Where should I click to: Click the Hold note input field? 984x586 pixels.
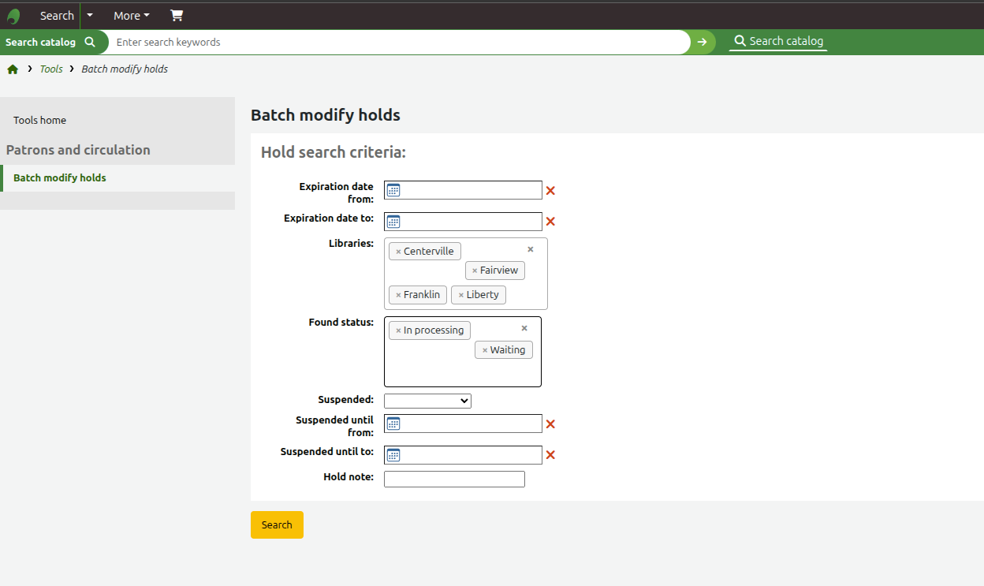[x=454, y=479]
